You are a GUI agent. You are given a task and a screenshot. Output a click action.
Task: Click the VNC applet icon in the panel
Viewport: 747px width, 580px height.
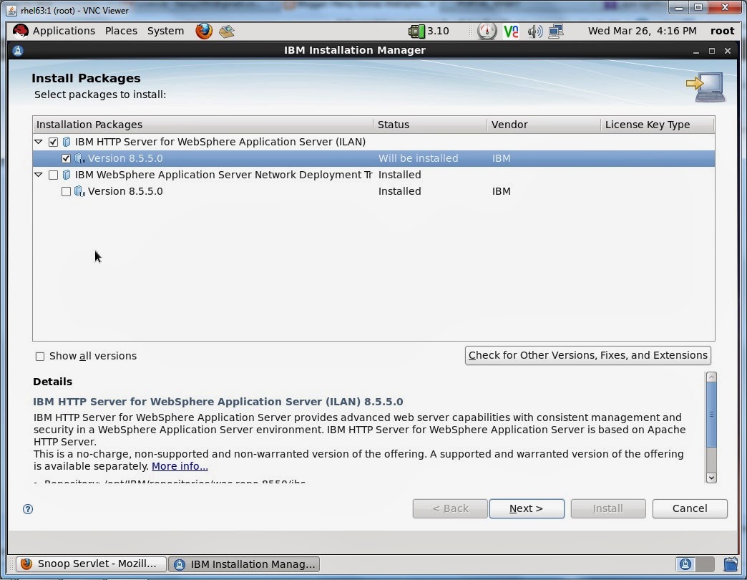coord(511,31)
